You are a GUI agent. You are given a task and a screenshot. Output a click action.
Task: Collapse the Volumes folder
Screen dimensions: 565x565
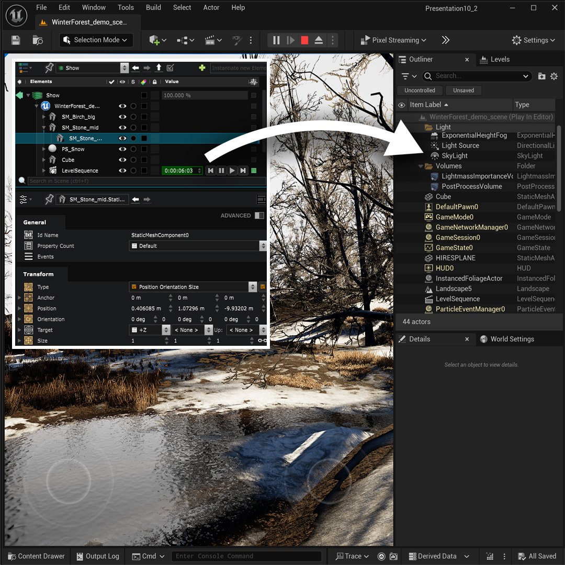pyautogui.click(x=421, y=166)
